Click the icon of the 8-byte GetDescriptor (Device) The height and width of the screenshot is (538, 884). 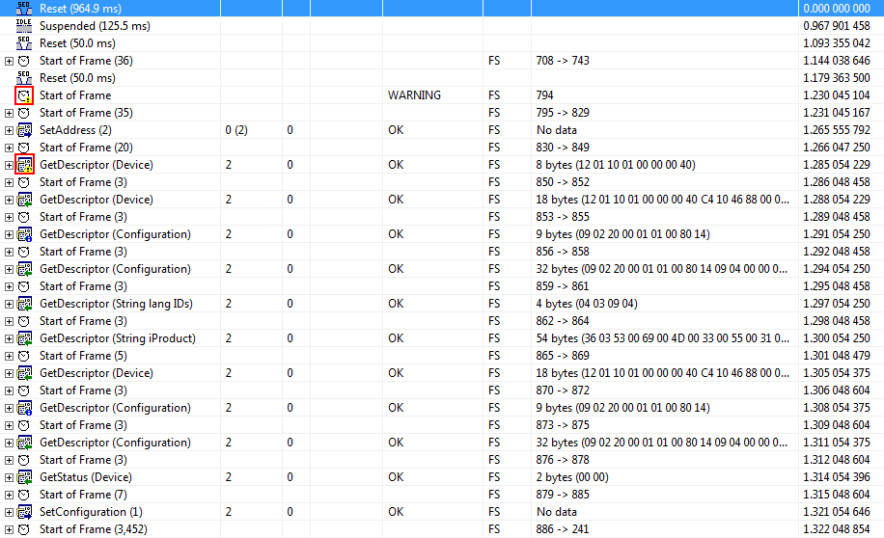pyautogui.click(x=24, y=165)
